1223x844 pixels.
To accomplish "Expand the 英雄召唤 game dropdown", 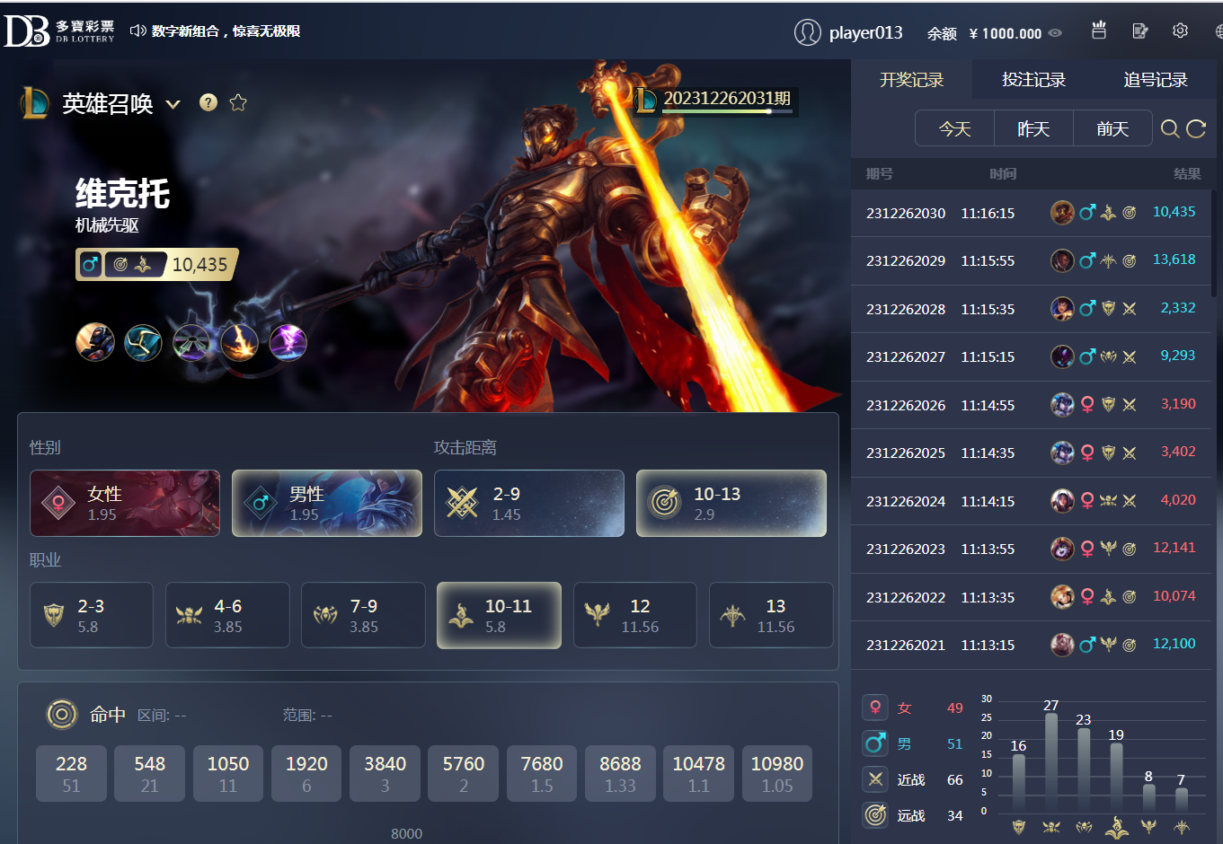I will tap(173, 104).
